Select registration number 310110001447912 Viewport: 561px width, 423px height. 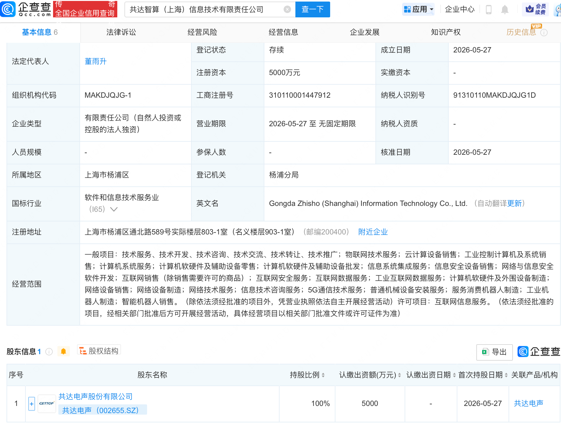299,95
